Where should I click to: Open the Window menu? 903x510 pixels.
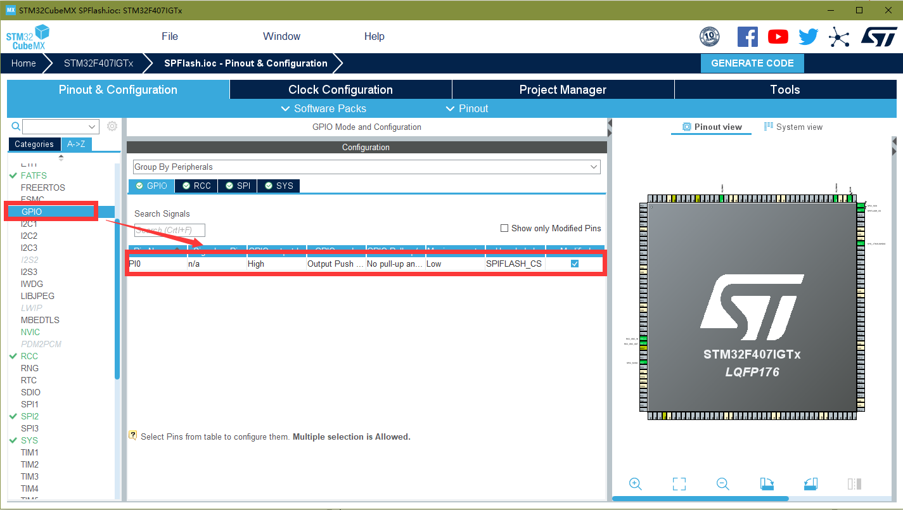(x=281, y=36)
